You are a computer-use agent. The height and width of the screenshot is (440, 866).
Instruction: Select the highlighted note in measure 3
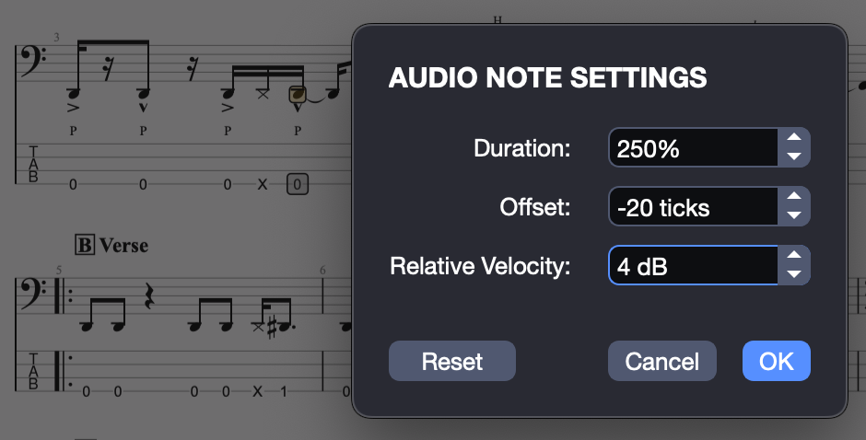(x=298, y=95)
